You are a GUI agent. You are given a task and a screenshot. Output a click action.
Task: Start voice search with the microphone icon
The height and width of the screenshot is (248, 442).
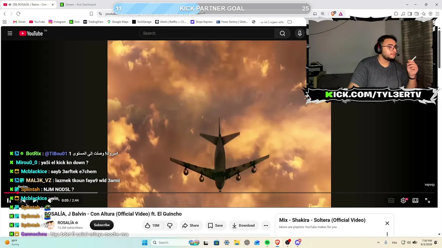click(300, 33)
